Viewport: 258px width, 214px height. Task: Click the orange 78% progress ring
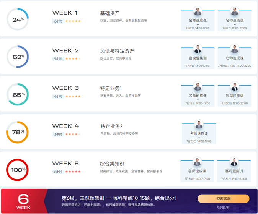pyautogui.click(x=18, y=132)
